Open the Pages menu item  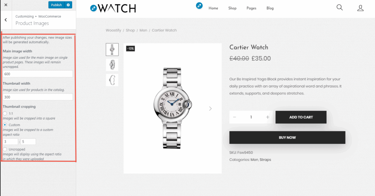tap(251, 8)
